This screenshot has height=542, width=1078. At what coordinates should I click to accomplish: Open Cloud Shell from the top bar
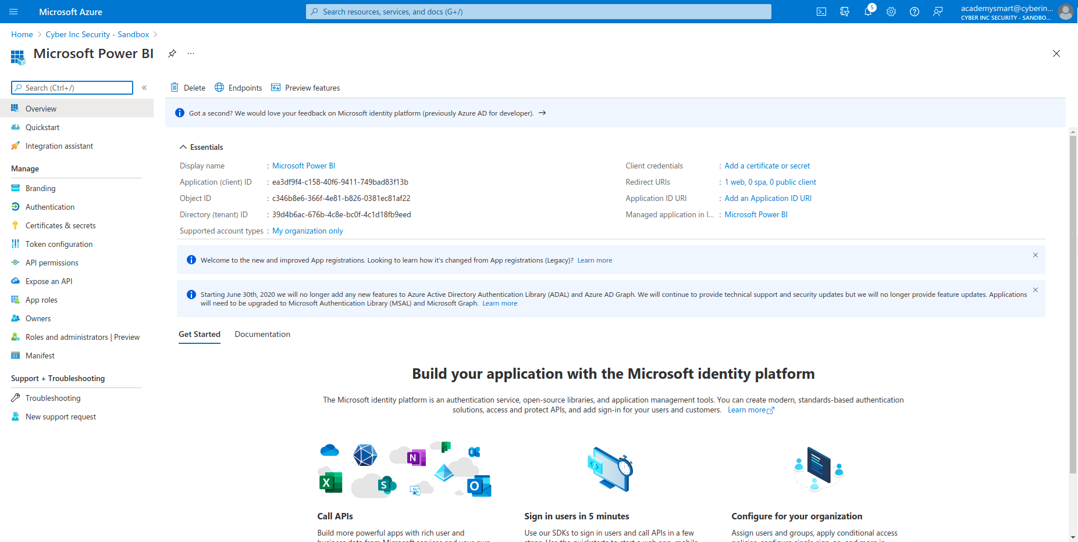[821, 12]
